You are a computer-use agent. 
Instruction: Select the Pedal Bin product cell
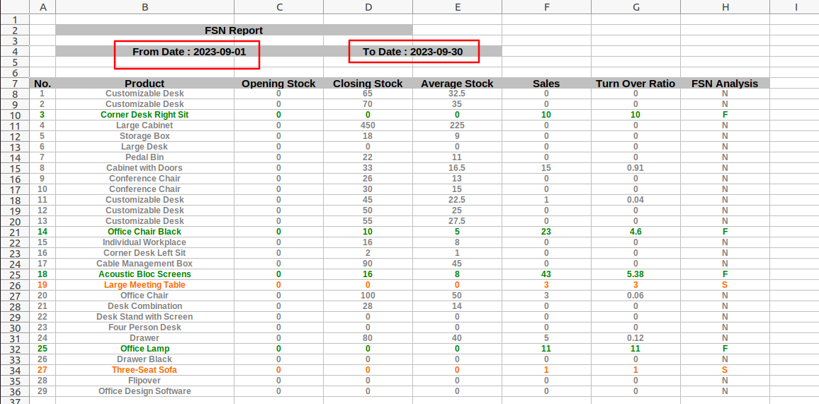coord(145,157)
